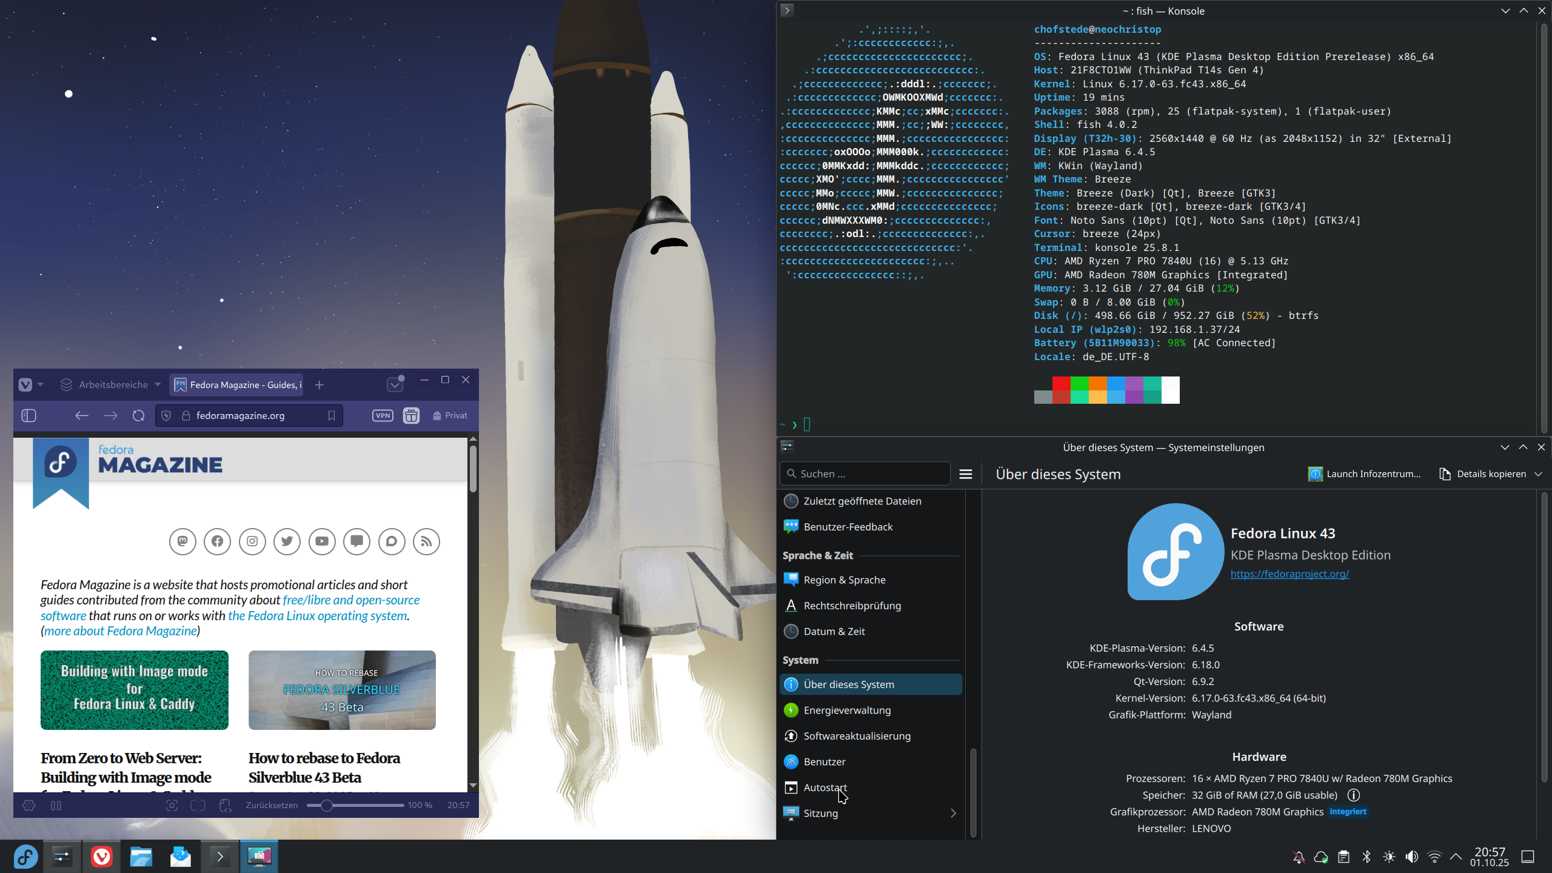Open the screen capture tool in status bar

(x=172, y=805)
